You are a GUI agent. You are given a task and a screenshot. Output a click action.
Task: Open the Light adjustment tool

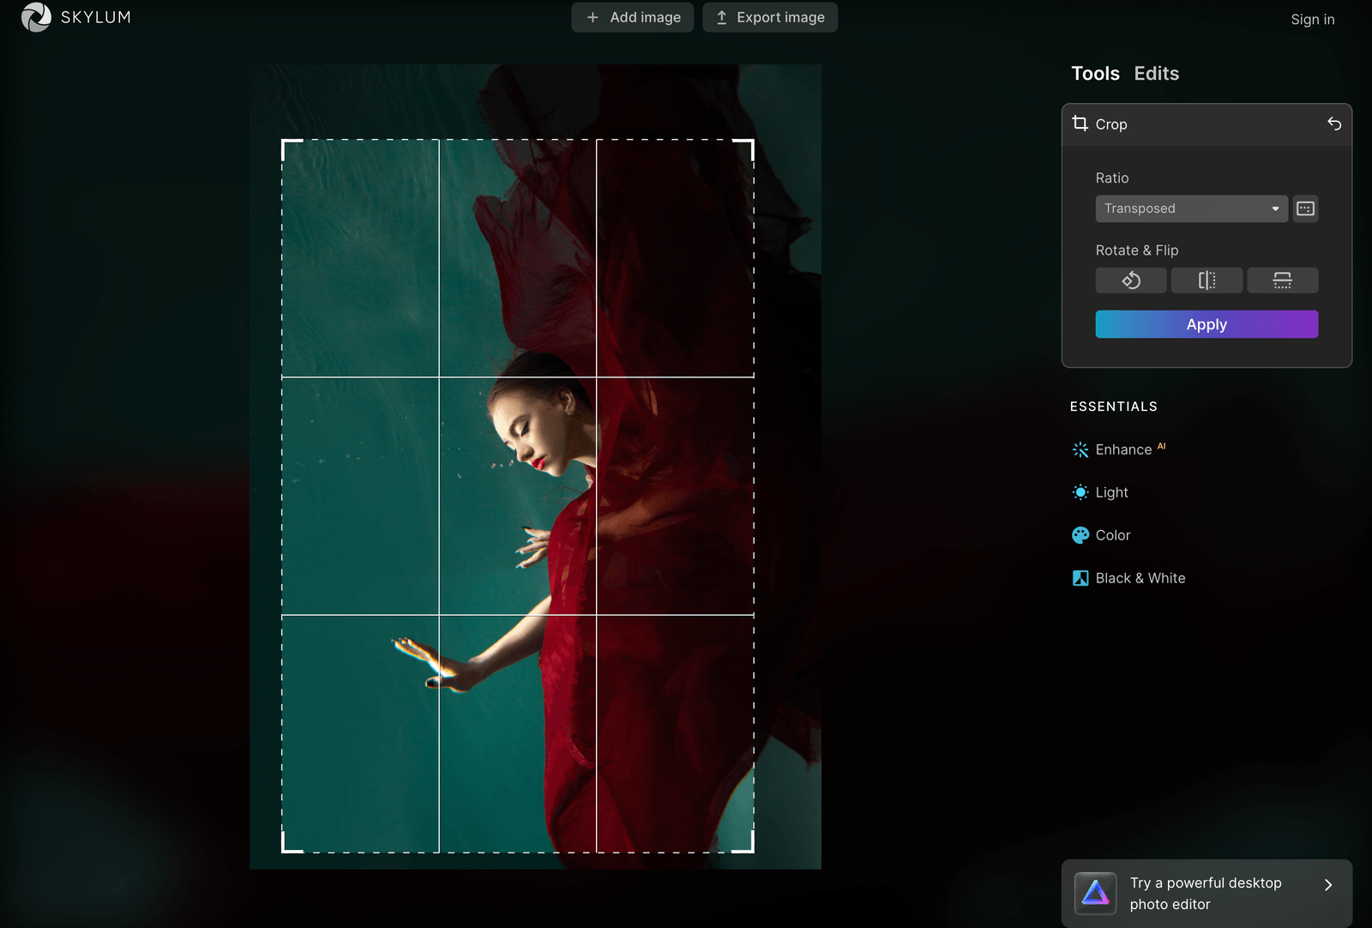[1112, 491]
